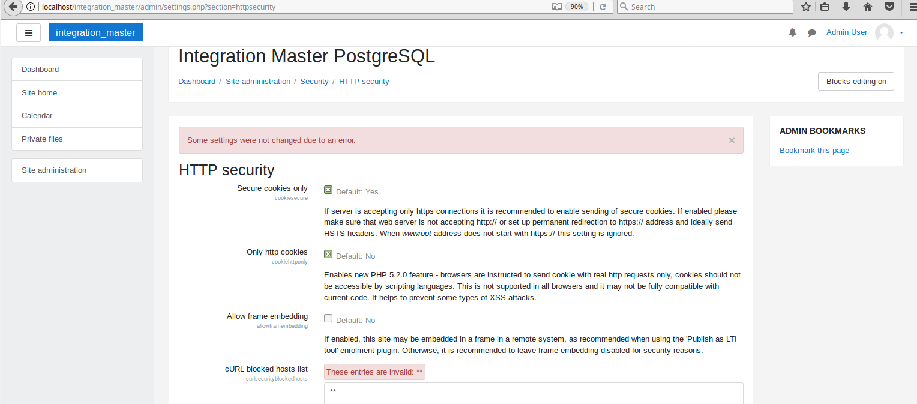This screenshot has height=404, width=917.
Task: Open the Pocket icon in toolbar
Action: click(x=889, y=7)
